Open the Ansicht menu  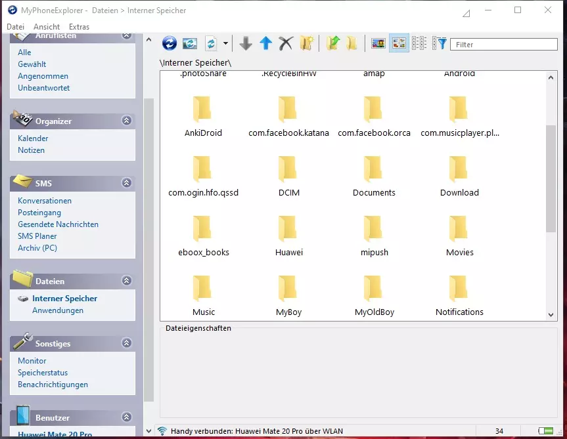47,27
